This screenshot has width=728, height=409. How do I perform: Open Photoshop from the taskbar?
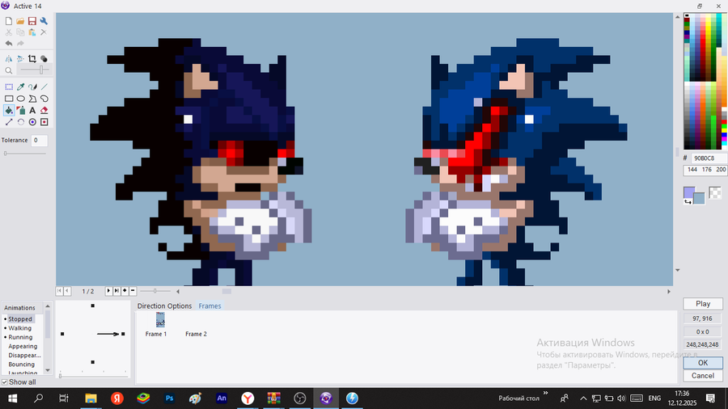tap(170, 398)
